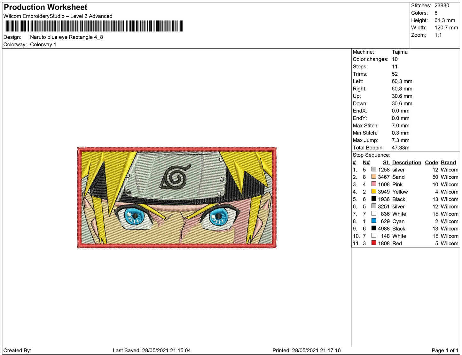Click the "Production Worksheet" title

coord(45,7)
